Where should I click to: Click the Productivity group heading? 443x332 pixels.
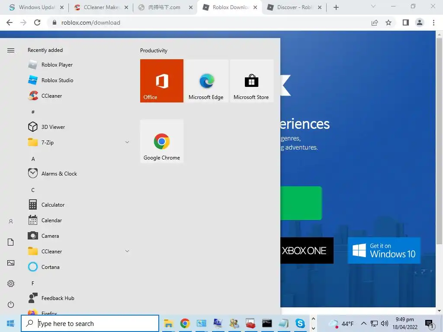pyautogui.click(x=154, y=51)
